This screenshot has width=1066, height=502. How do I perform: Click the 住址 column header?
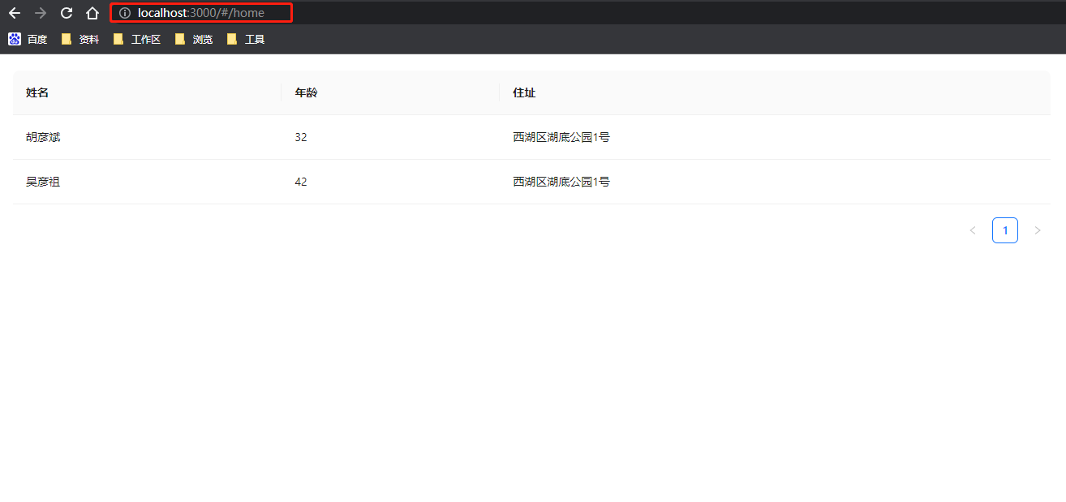[x=524, y=92]
